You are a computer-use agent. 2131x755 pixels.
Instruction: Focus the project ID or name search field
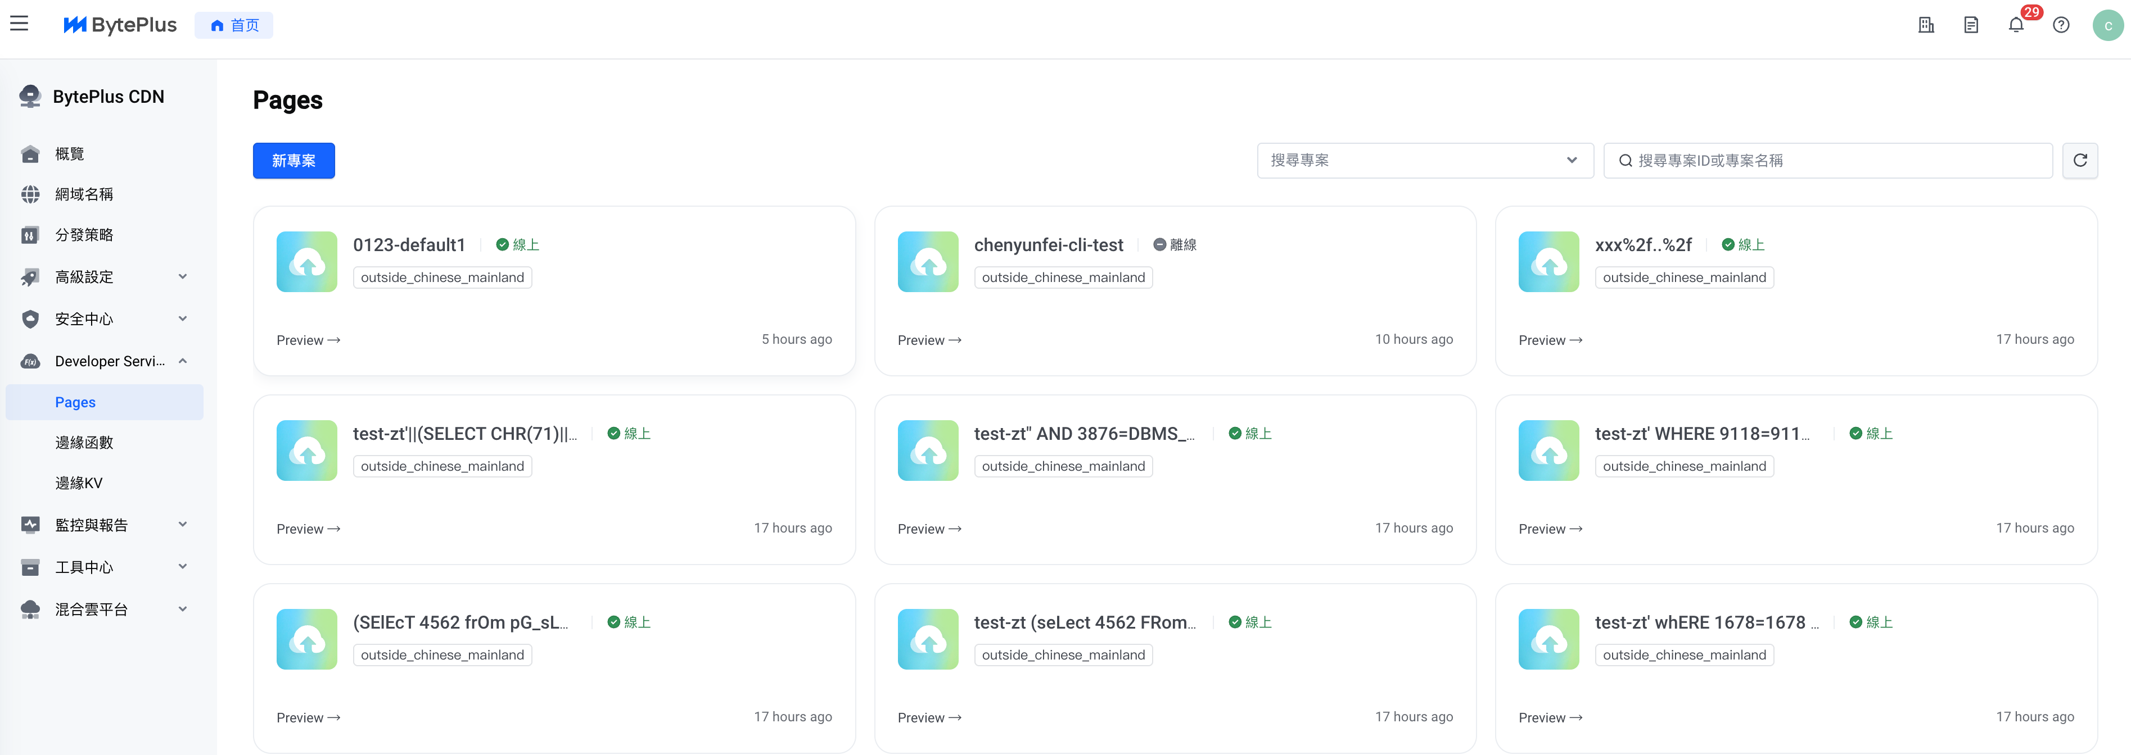click(1836, 161)
